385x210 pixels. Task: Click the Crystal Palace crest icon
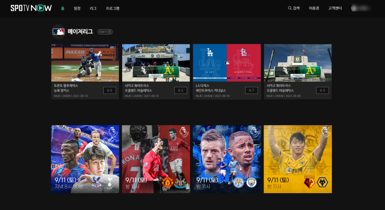point(97,183)
